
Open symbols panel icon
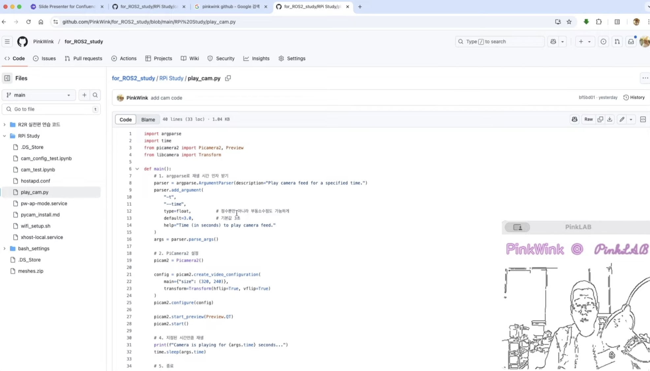point(643,119)
